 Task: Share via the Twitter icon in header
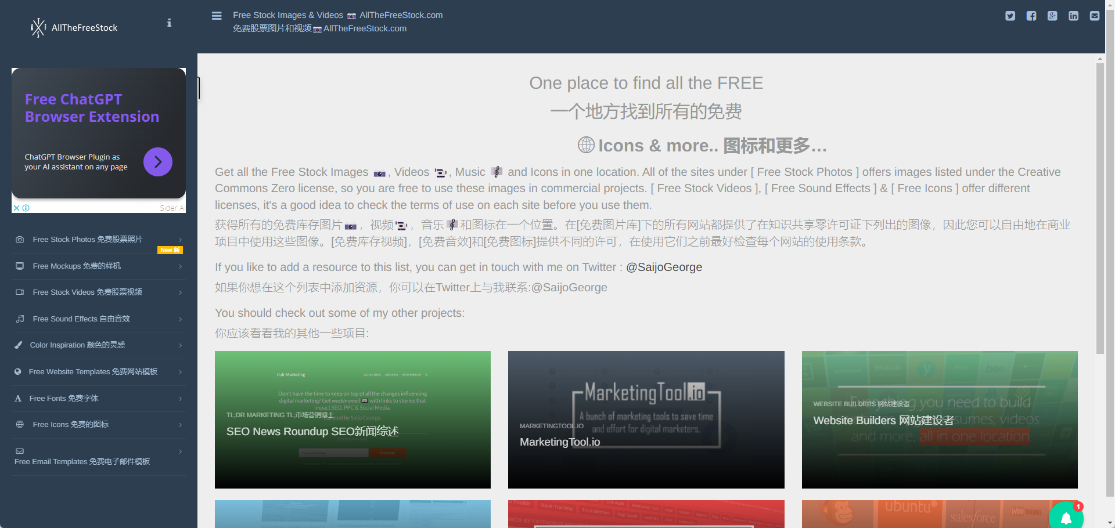(1010, 16)
